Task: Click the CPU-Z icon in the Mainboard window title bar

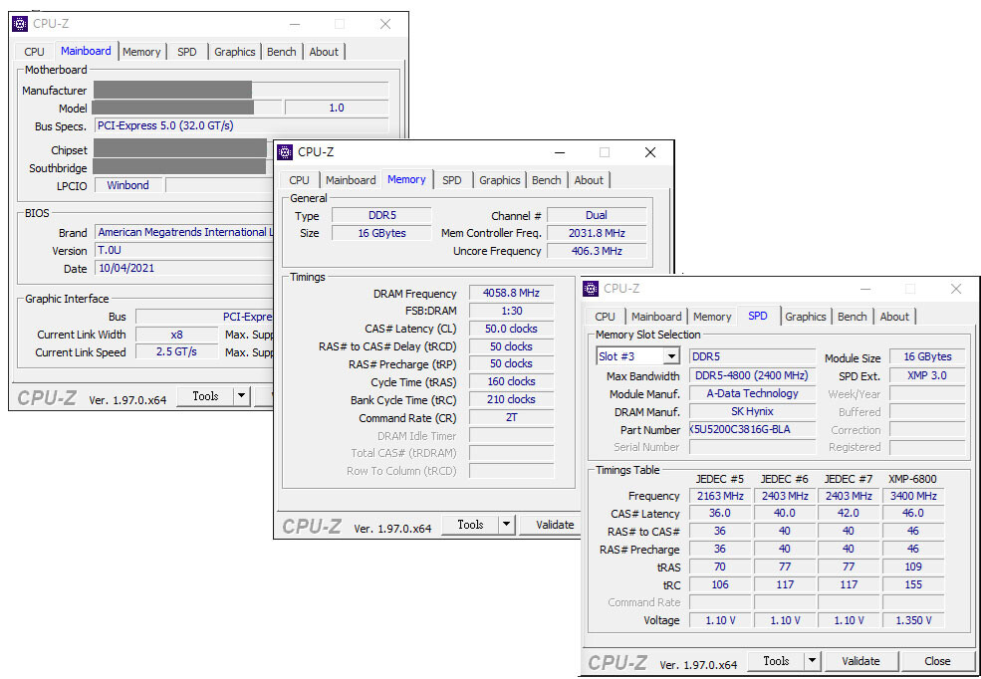Action: coord(20,24)
